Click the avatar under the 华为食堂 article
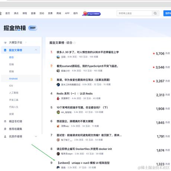The image size is (171, 171). tap(58, 84)
